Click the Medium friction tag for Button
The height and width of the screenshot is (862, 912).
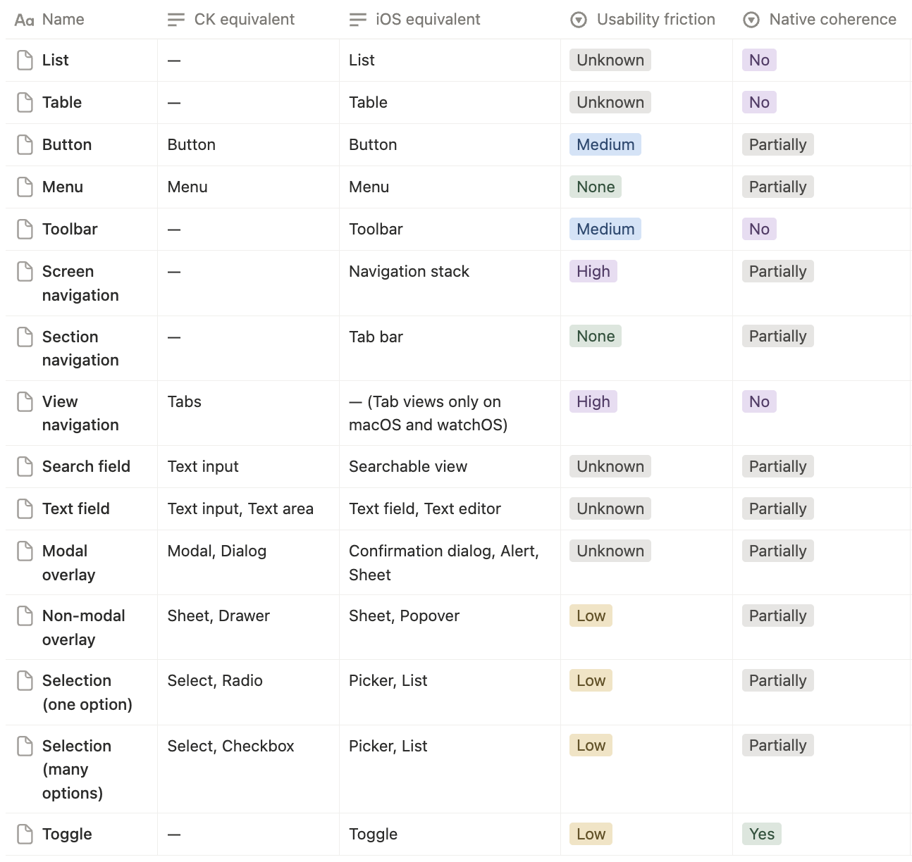[x=605, y=144]
